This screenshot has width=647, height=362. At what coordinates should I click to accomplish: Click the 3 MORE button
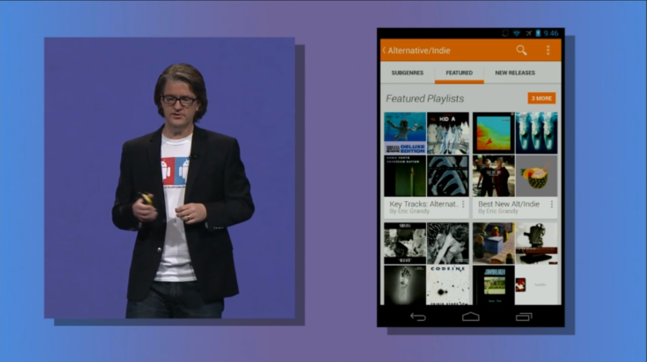(x=542, y=98)
